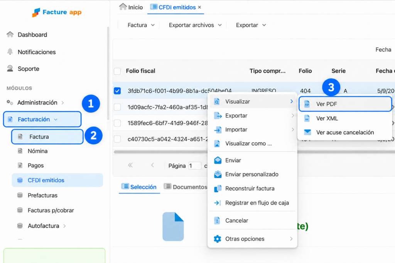Click the Visualizar como image icon
Viewport: 395px width, 263px height.
pos(217,144)
